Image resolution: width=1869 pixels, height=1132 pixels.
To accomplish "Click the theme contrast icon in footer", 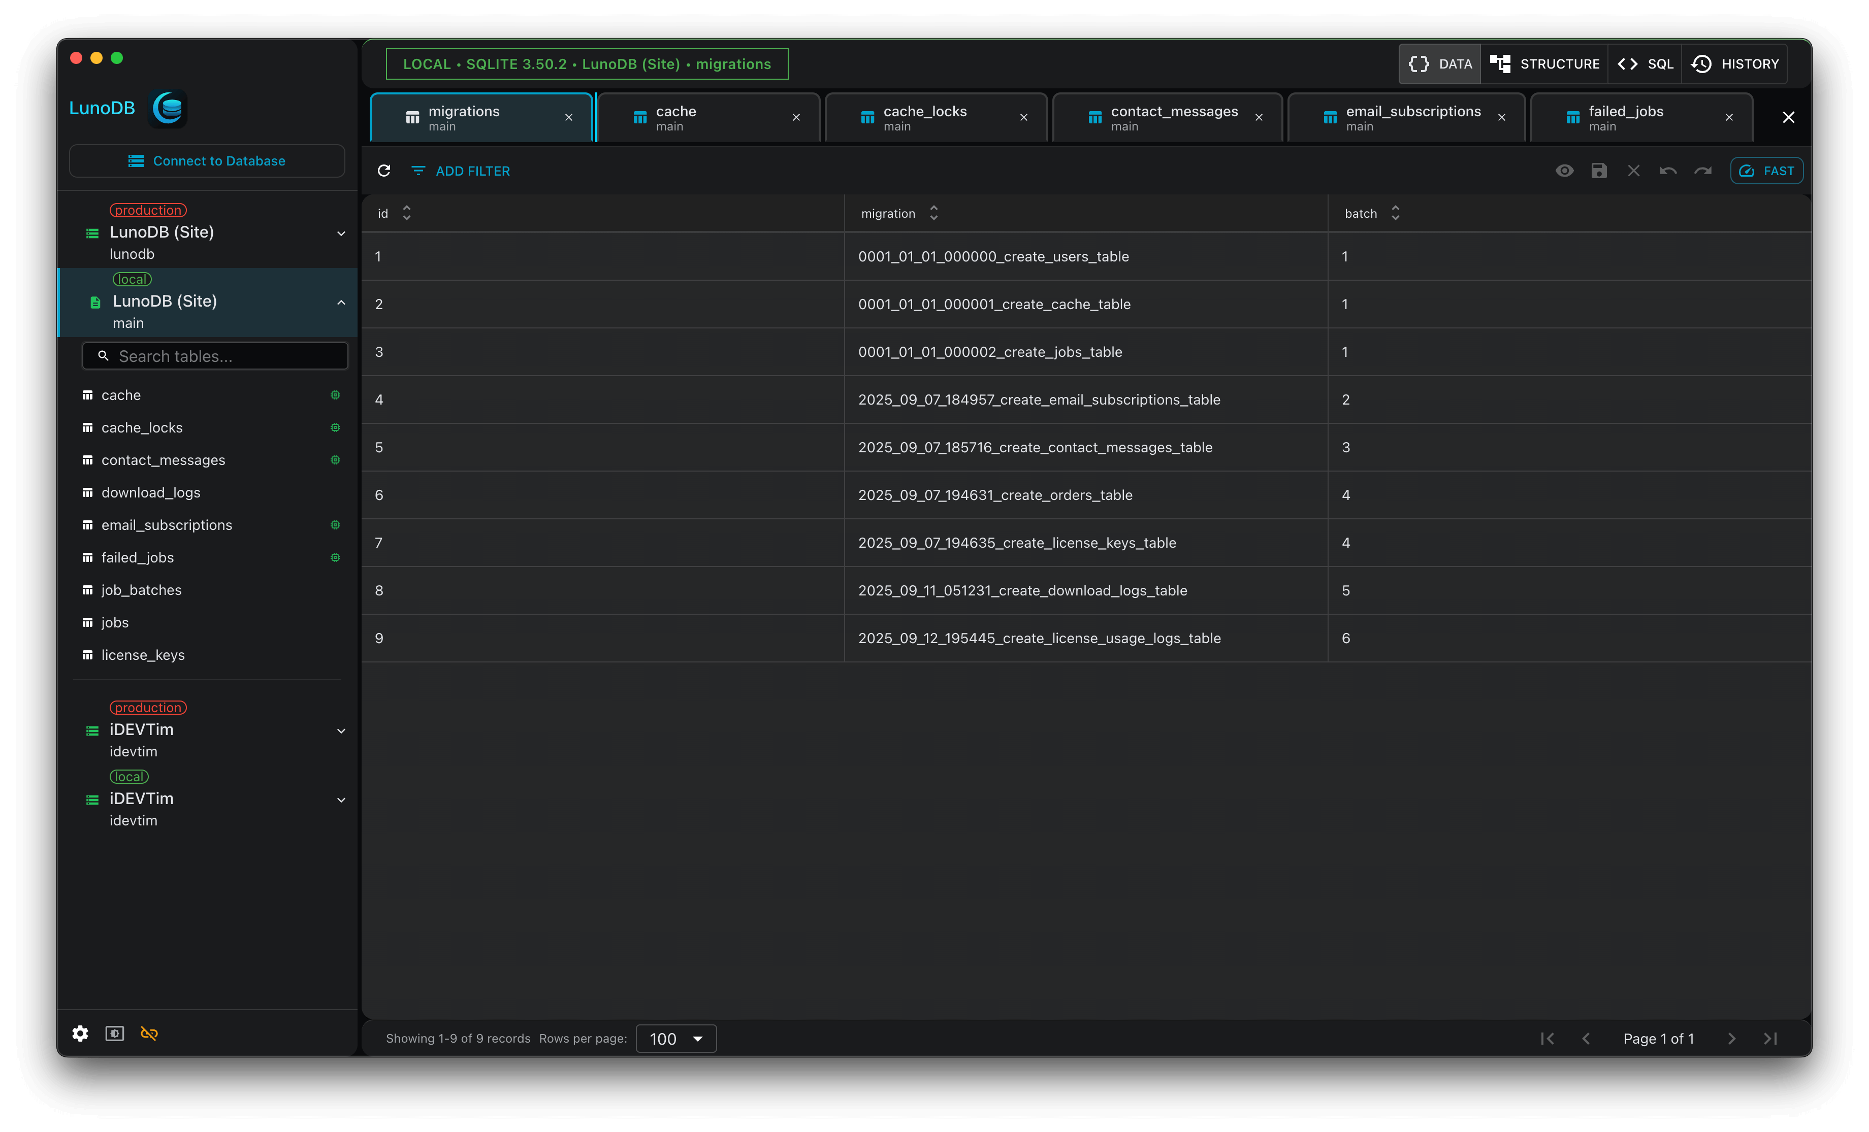I will point(115,1034).
